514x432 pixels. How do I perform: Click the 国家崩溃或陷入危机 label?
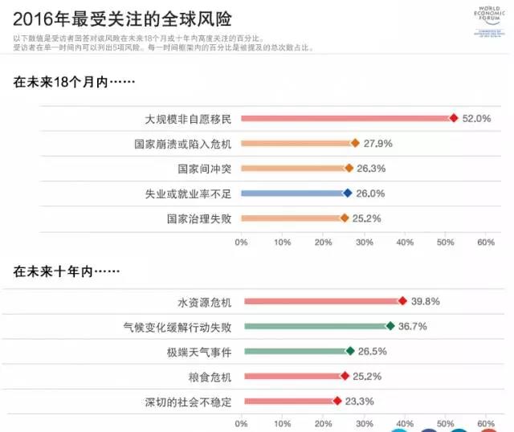(182, 144)
